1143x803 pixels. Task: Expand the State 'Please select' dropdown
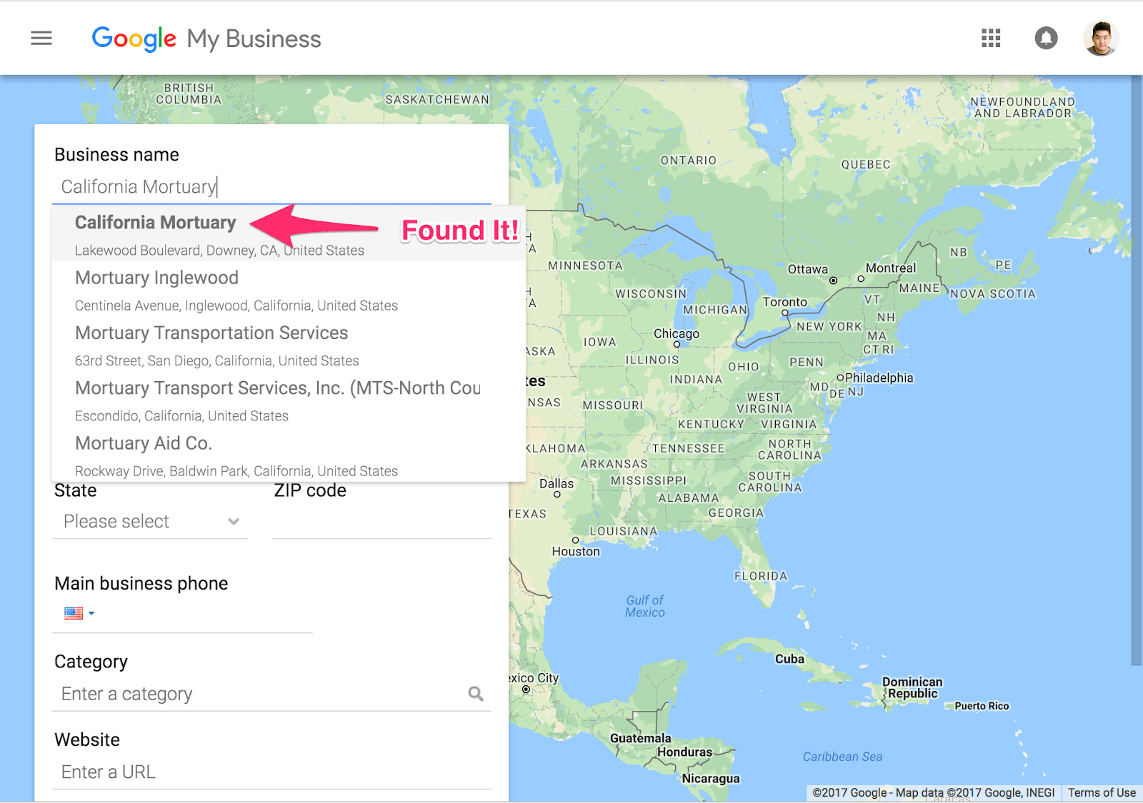coord(151,522)
